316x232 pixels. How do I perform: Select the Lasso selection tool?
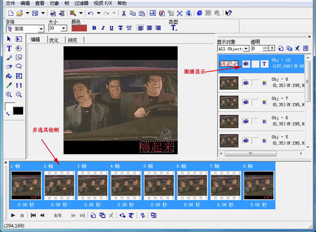(19, 66)
